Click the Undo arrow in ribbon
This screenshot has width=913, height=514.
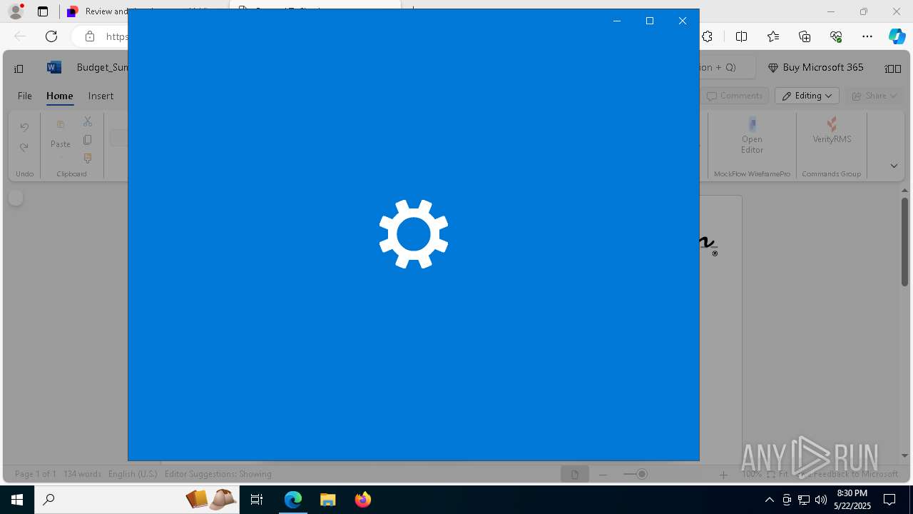(24, 127)
